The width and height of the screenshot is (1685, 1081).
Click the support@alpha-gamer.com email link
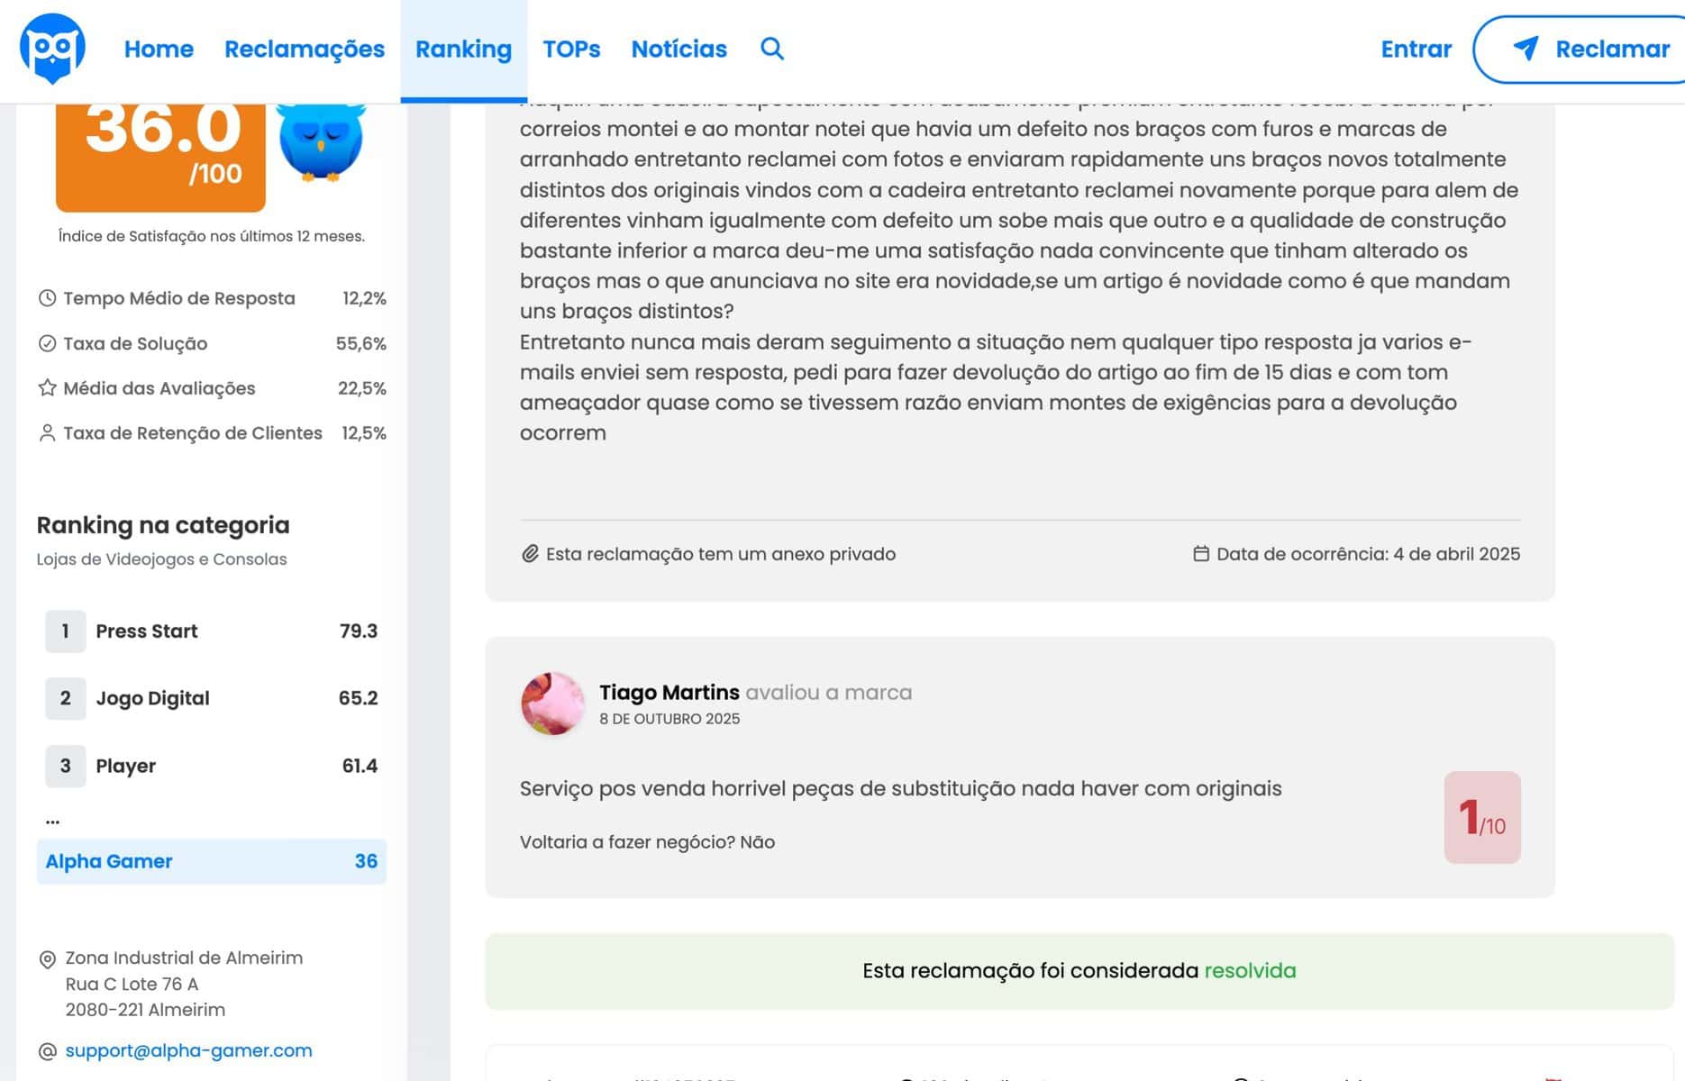click(x=188, y=1050)
